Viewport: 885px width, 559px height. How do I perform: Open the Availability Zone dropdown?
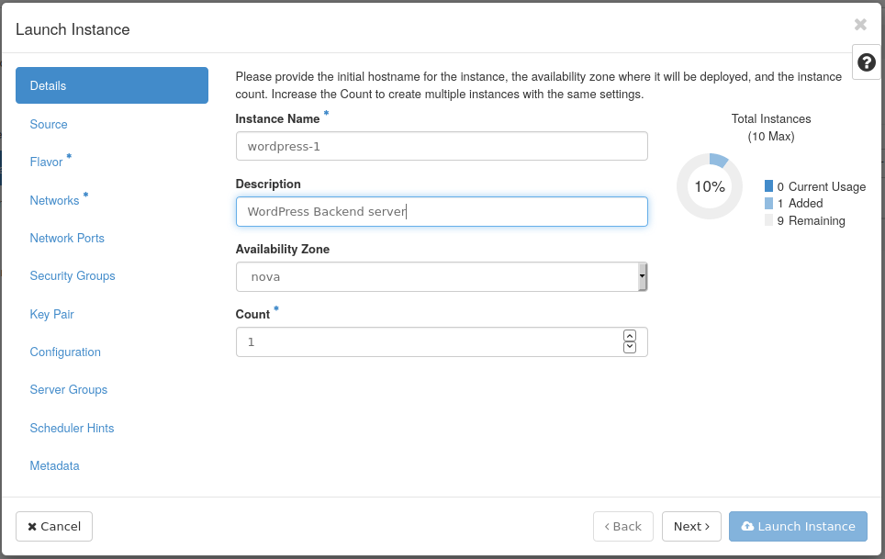pos(442,276)
